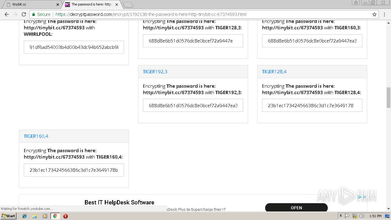Select the TIGER128,4 hash field
Viewport: 391px width, 220px height.
coord(312,105)
